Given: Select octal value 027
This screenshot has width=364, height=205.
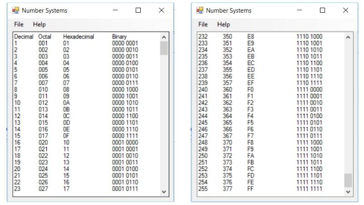Looking at the screenshot, I should (43, 189).
